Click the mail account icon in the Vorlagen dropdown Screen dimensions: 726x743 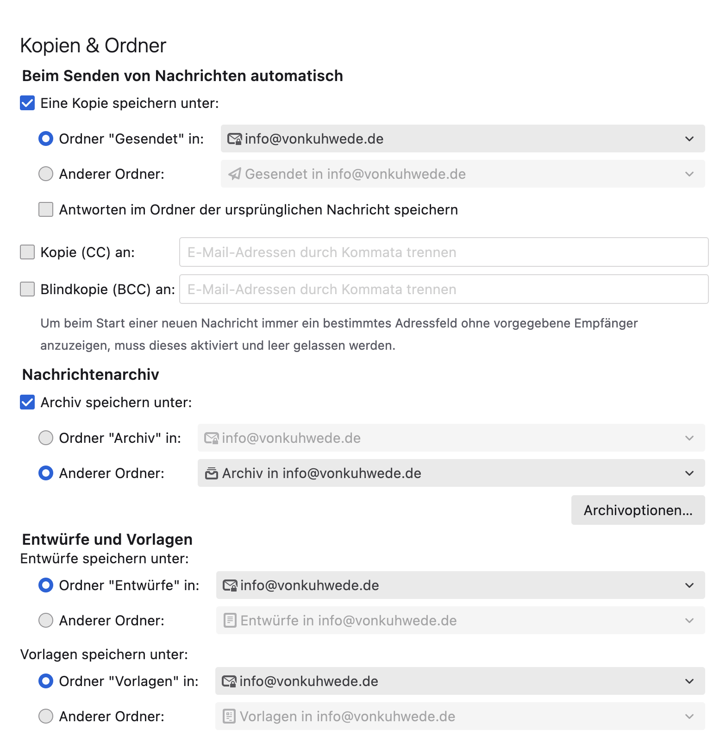[x=229, y=681]
